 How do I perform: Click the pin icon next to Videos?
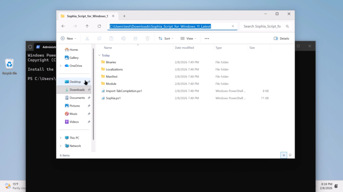[x=89, y=122]
